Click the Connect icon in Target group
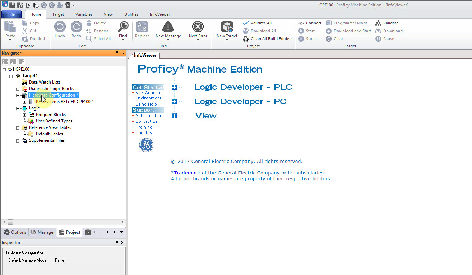Image resolution: width=472 pixels, height=275 pixels. coord(301,23)
